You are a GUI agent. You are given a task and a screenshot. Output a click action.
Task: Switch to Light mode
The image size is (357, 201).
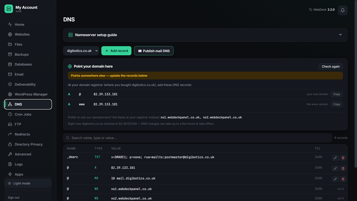click(28, 183)
